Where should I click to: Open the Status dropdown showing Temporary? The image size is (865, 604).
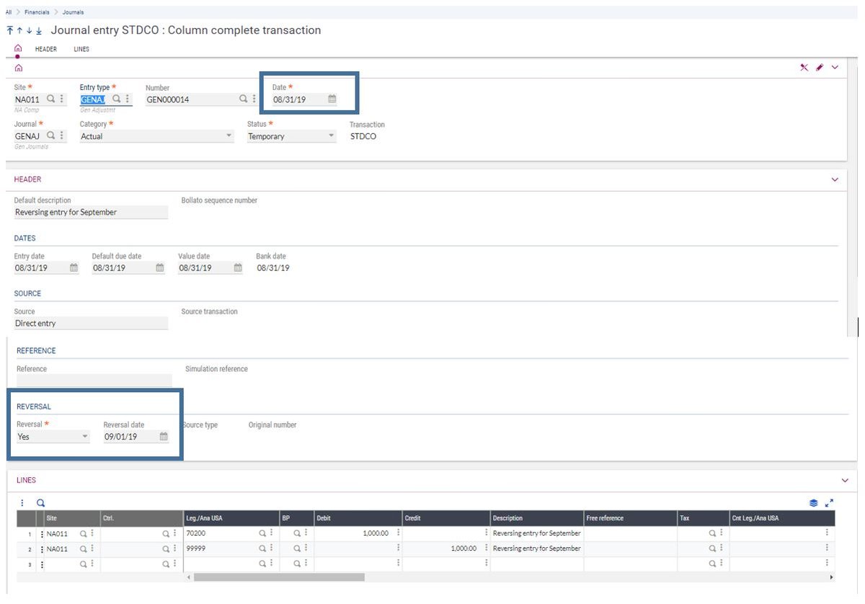pos(331,136)
